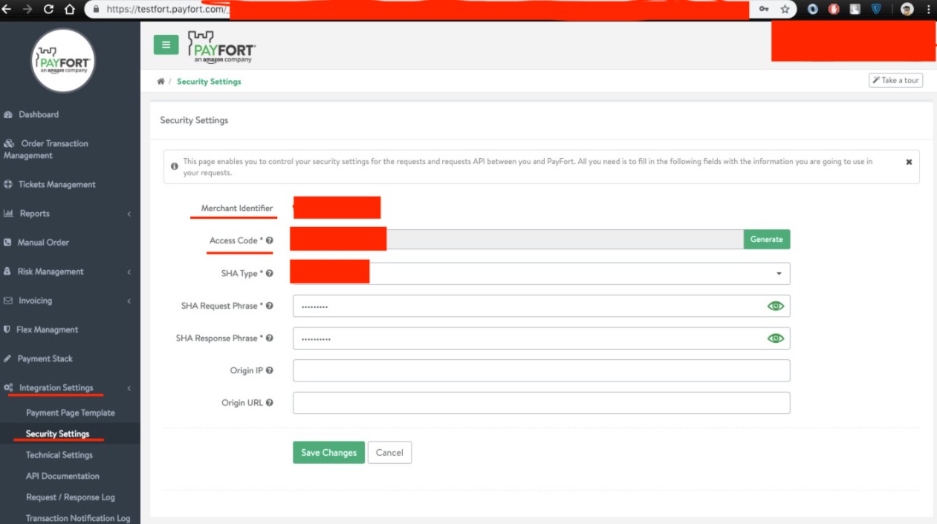
Task: Click the saved password key icon
Action: [763, 10]
